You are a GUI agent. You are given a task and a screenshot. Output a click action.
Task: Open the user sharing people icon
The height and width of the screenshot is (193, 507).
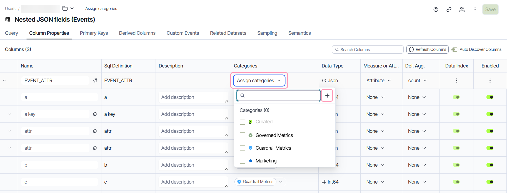tap(462, 9)
